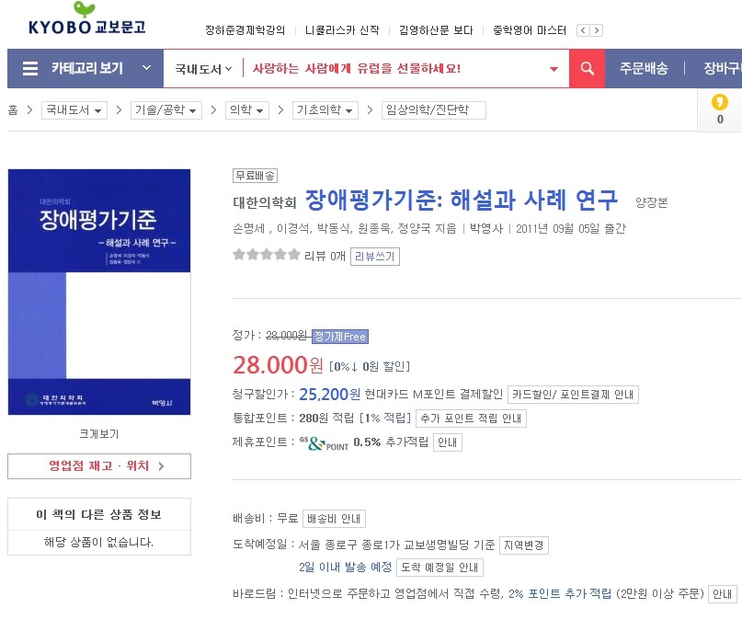Image resolution: width=742 pixels, height=631 pixels.
Task: Open 추가 포인트 적립 안내
Action: click(471, 419)
